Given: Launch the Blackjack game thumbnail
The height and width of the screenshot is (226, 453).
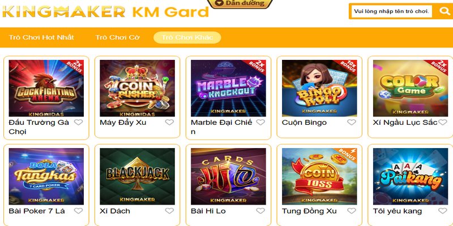Looking at the screenshot, I should (137, 176).
